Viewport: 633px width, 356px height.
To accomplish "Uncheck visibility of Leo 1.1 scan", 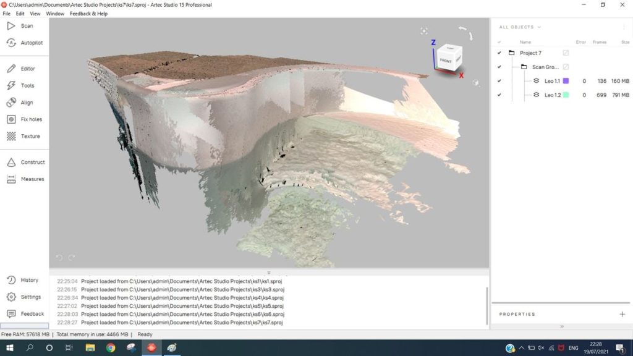I will coord(499,81).
